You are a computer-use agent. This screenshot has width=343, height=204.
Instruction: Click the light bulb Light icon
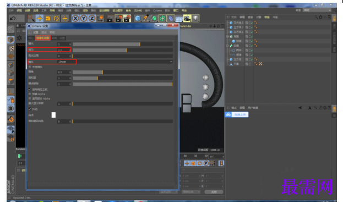pos(195,18)
